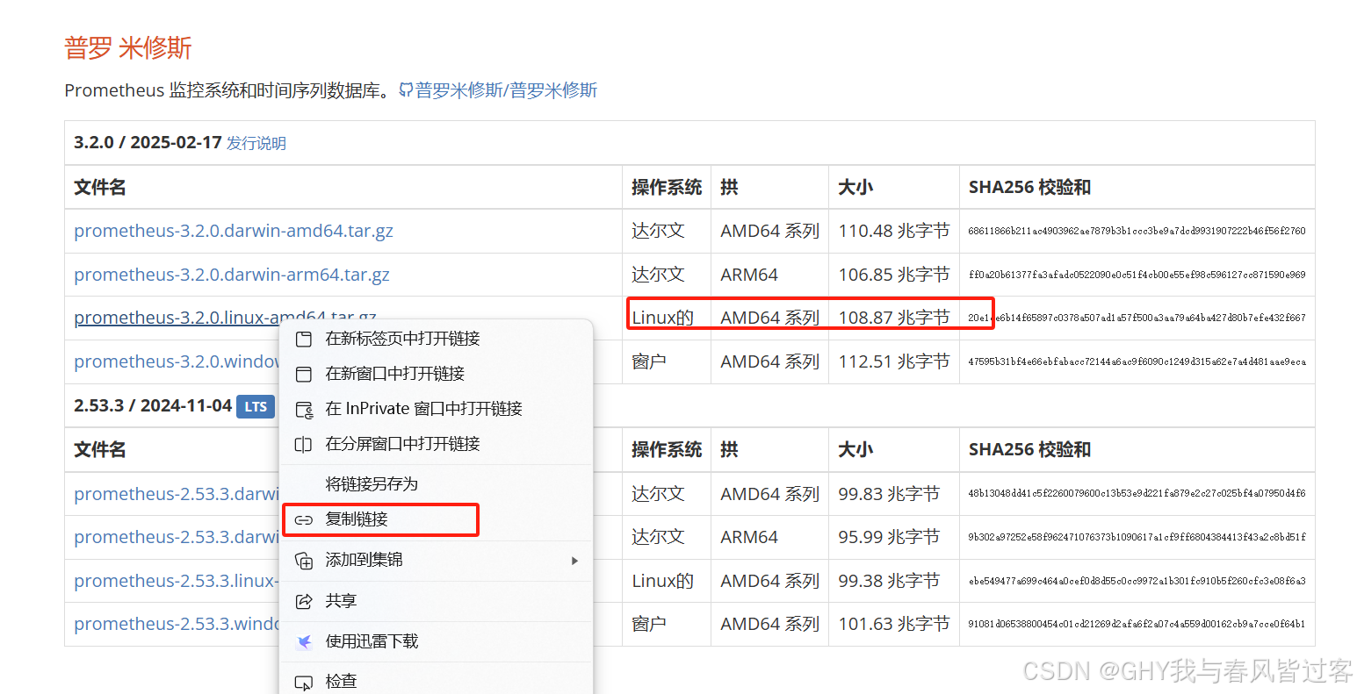The image size is (1357, 694).
Task: Click the first prometheus-2.53.3.darwin link
Action: pyautogui.click(x=177, y=494)
